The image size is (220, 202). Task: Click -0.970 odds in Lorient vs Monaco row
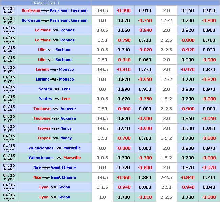coord(188,69)
